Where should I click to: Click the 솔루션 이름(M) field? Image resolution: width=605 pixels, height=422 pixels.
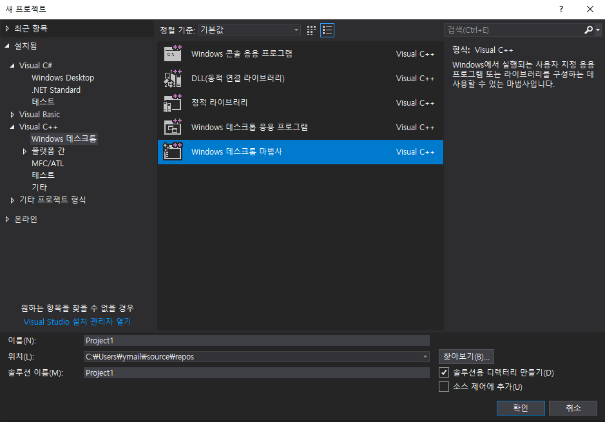[256, 372]
